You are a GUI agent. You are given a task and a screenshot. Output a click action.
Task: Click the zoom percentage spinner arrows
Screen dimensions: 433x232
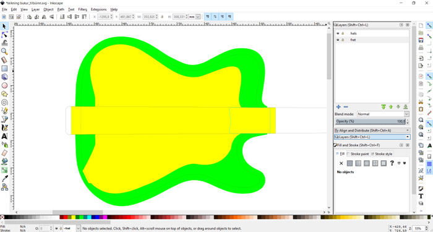coord(427,228)
